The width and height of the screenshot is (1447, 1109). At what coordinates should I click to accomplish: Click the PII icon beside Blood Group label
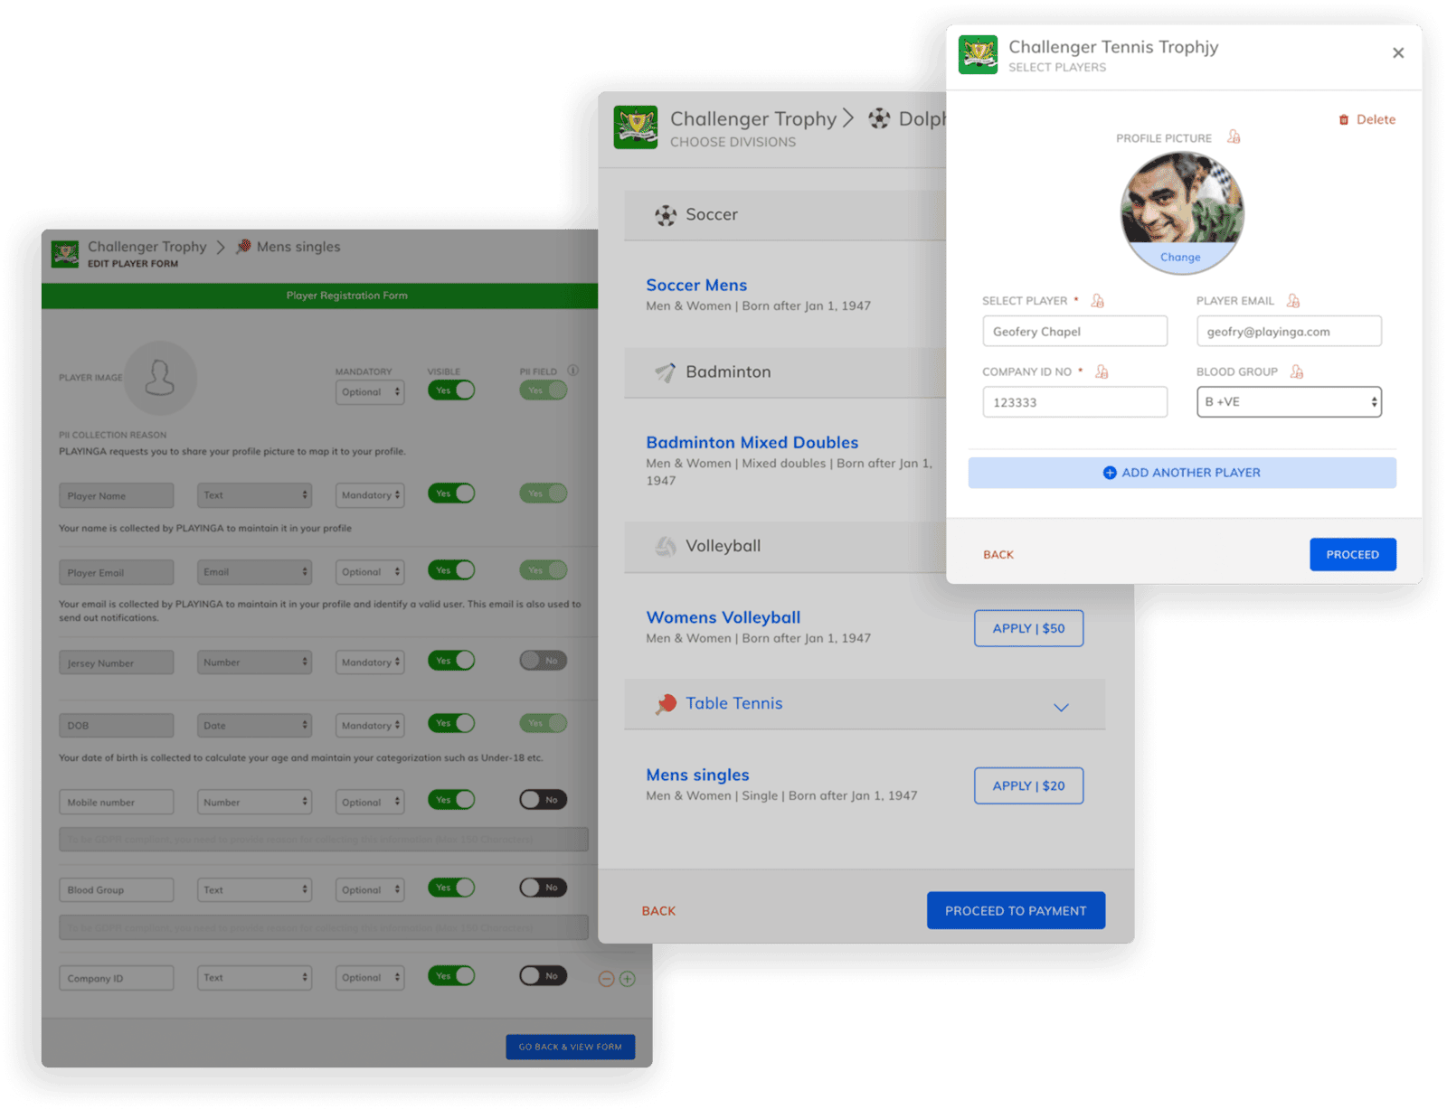click(1297, 371)
